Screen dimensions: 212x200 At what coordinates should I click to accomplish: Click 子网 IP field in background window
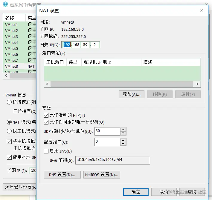point(33,170)
